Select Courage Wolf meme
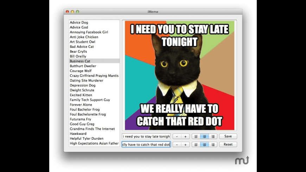This screenshot has height=172, width=306. pos(94,71)
